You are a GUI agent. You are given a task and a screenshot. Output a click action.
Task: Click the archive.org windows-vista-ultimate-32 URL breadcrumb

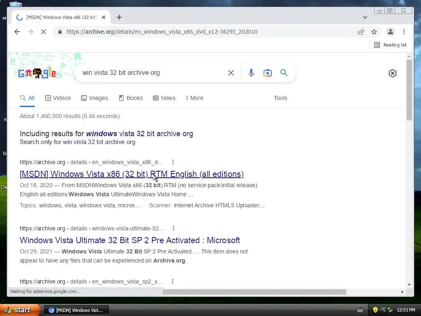(91, 228)
